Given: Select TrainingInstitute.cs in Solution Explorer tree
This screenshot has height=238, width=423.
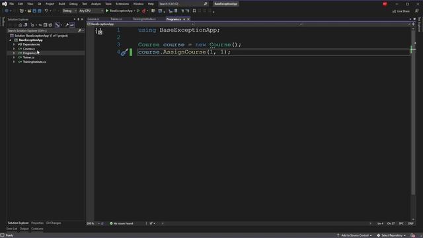Looking at the screenshot, I should click(34, 61).
